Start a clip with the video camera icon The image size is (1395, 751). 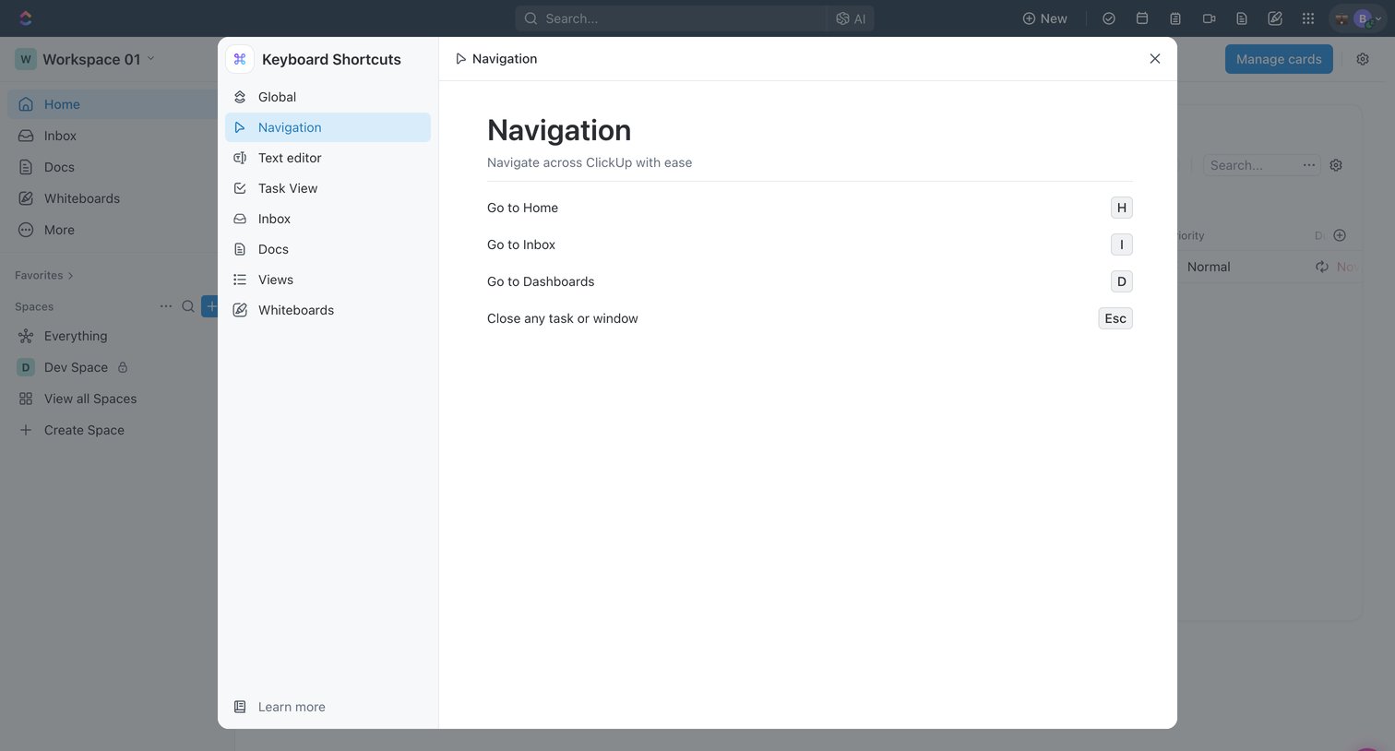(x=1209, y=18)
